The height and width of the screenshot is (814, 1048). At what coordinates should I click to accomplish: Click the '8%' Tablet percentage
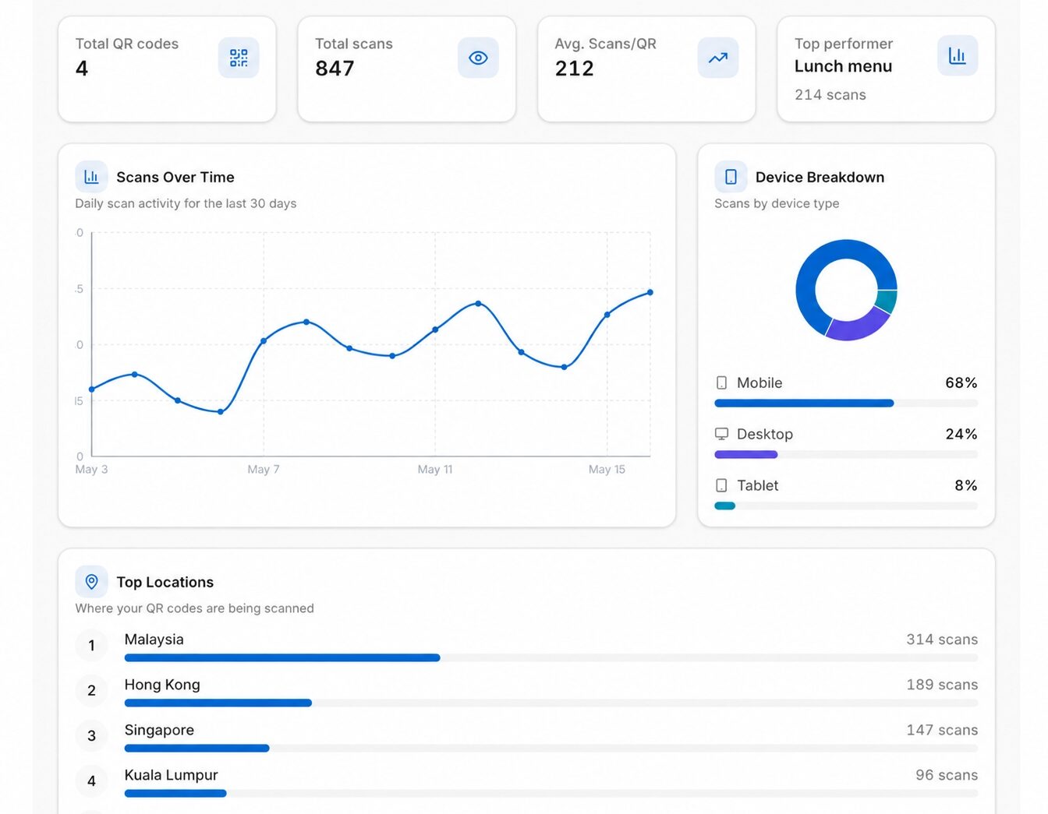[x=966, y=486]
